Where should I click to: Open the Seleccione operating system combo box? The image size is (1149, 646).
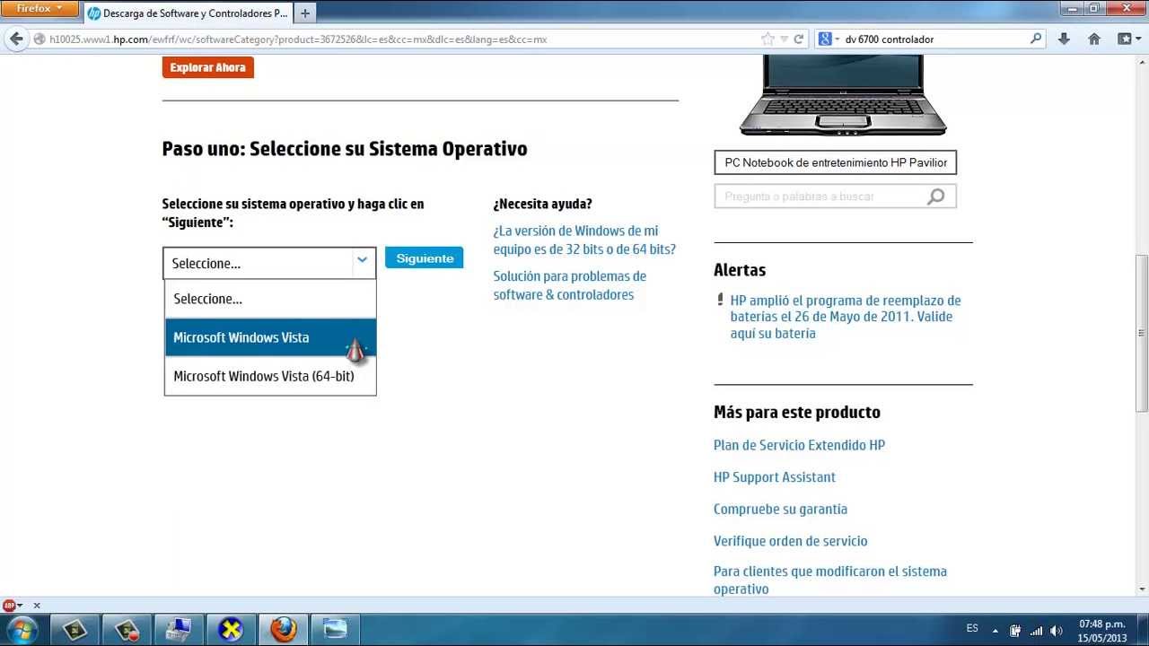click(269, 263)
